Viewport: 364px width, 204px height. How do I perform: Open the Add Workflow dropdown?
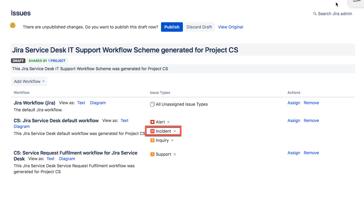click(x=29, y=81)
